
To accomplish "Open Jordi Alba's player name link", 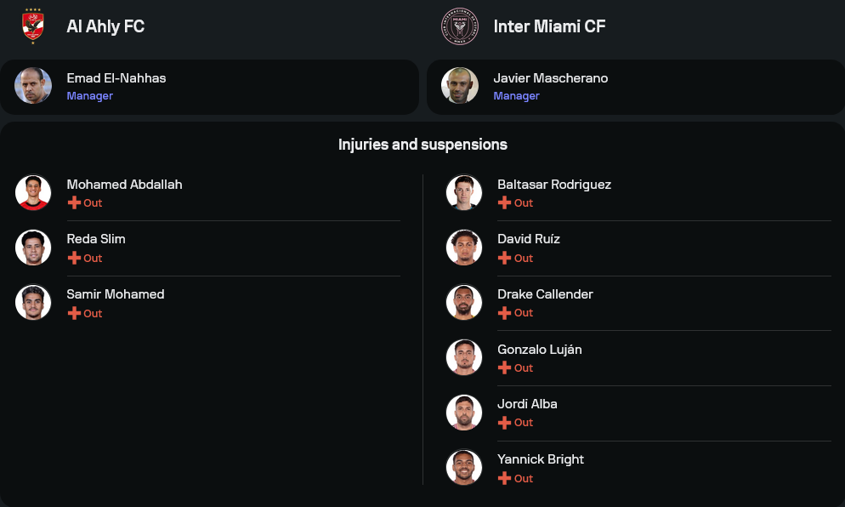I will (527, 404).
